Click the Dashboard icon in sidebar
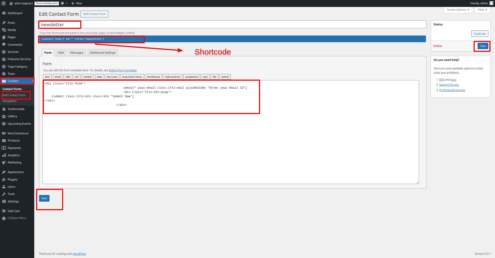 4,13
